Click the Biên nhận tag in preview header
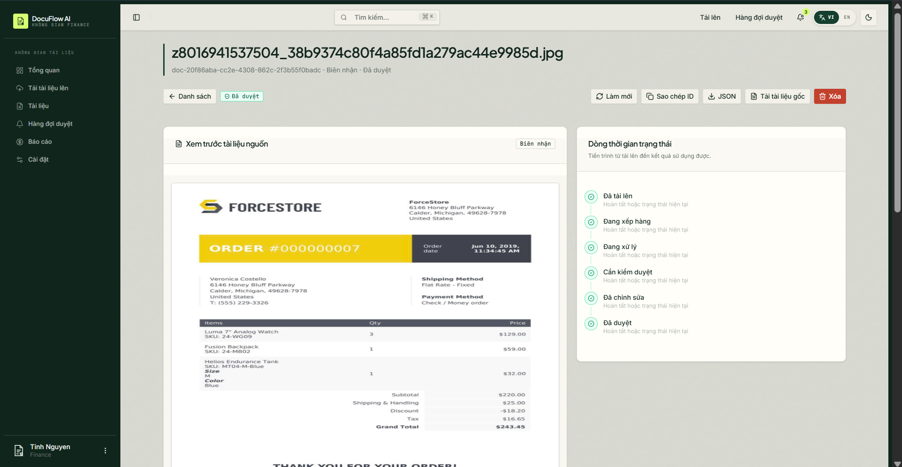This screenshot has width=902, height=467. click(x=536, y=144)
